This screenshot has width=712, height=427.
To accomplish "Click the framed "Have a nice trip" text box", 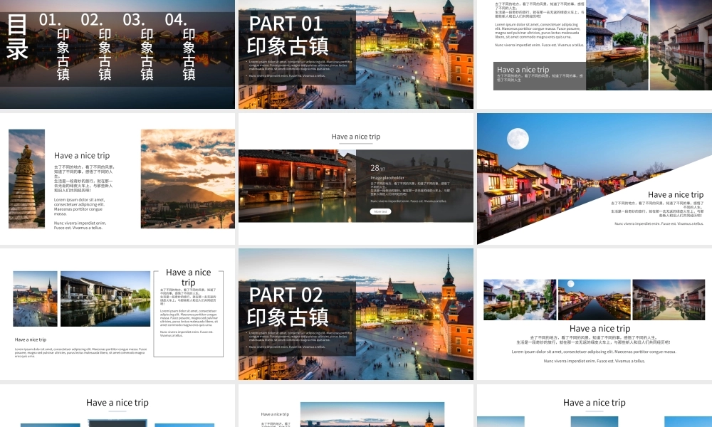I will click(189, 313).
